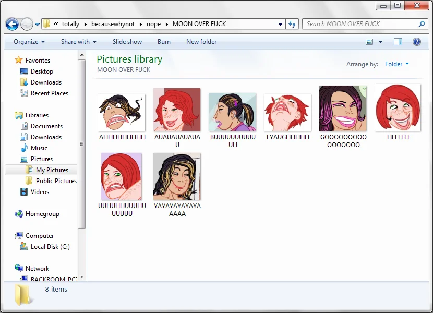433x313 pixels.
Task: Open the Share with menu
Action: (79, 42)
